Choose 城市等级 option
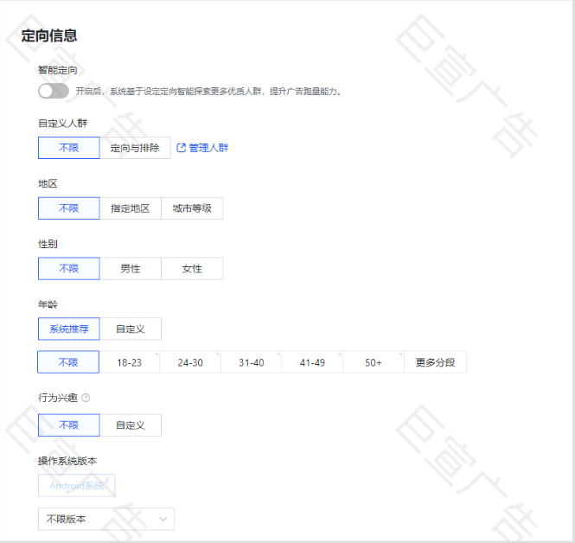Viewport: 575px width, 543px height. coord(192,208)
